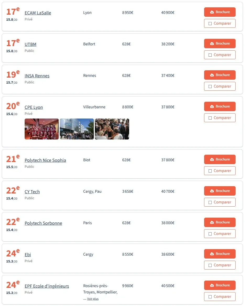The height and width of the screenshot is (306, 245).
Task: Enable Comparer for Polytech Sorbonne
Action: point(210,234)
